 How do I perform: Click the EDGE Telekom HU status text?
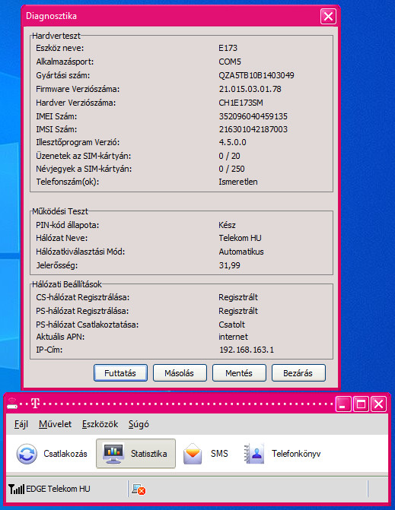pos(58,489)
